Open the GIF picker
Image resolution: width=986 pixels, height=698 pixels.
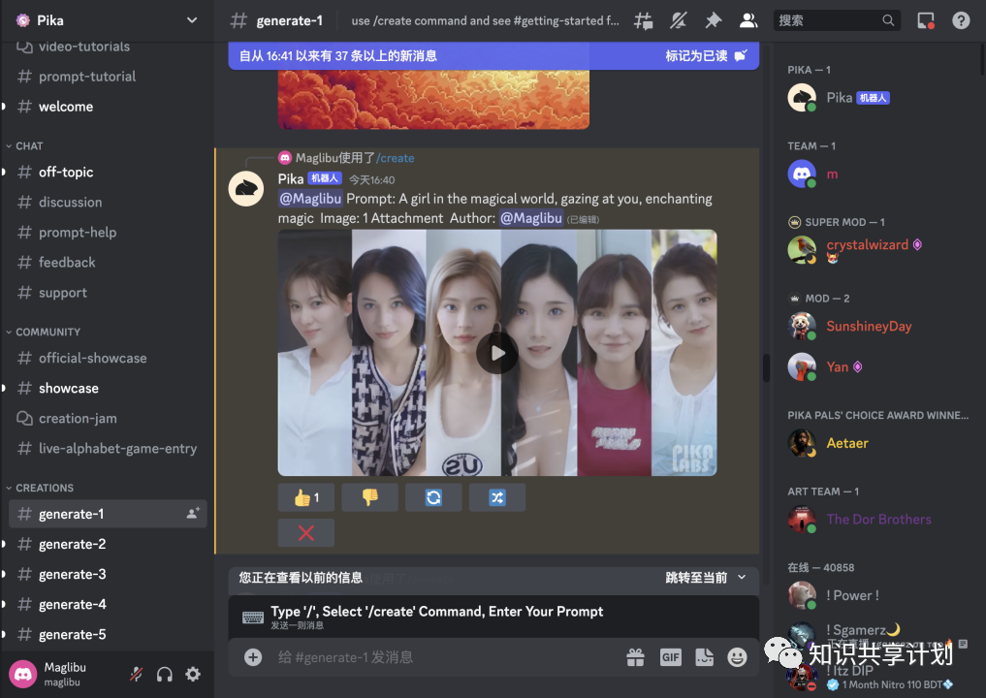point(670,657)
